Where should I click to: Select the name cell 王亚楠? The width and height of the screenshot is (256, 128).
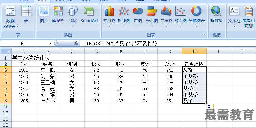pyautogui.click(x=48, y=82)
